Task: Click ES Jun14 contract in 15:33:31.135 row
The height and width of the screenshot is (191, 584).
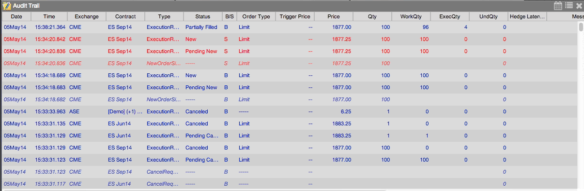Action: [x=120, y=123]
